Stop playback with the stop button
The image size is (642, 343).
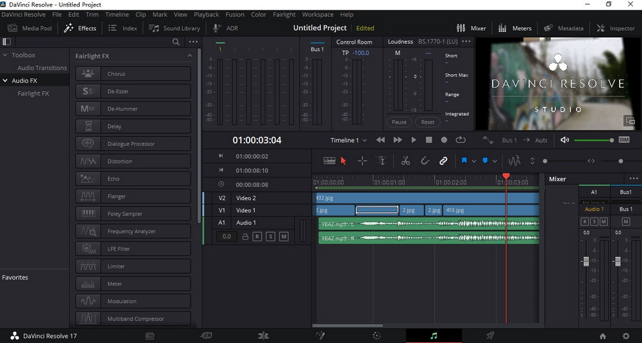coord(428,140)
